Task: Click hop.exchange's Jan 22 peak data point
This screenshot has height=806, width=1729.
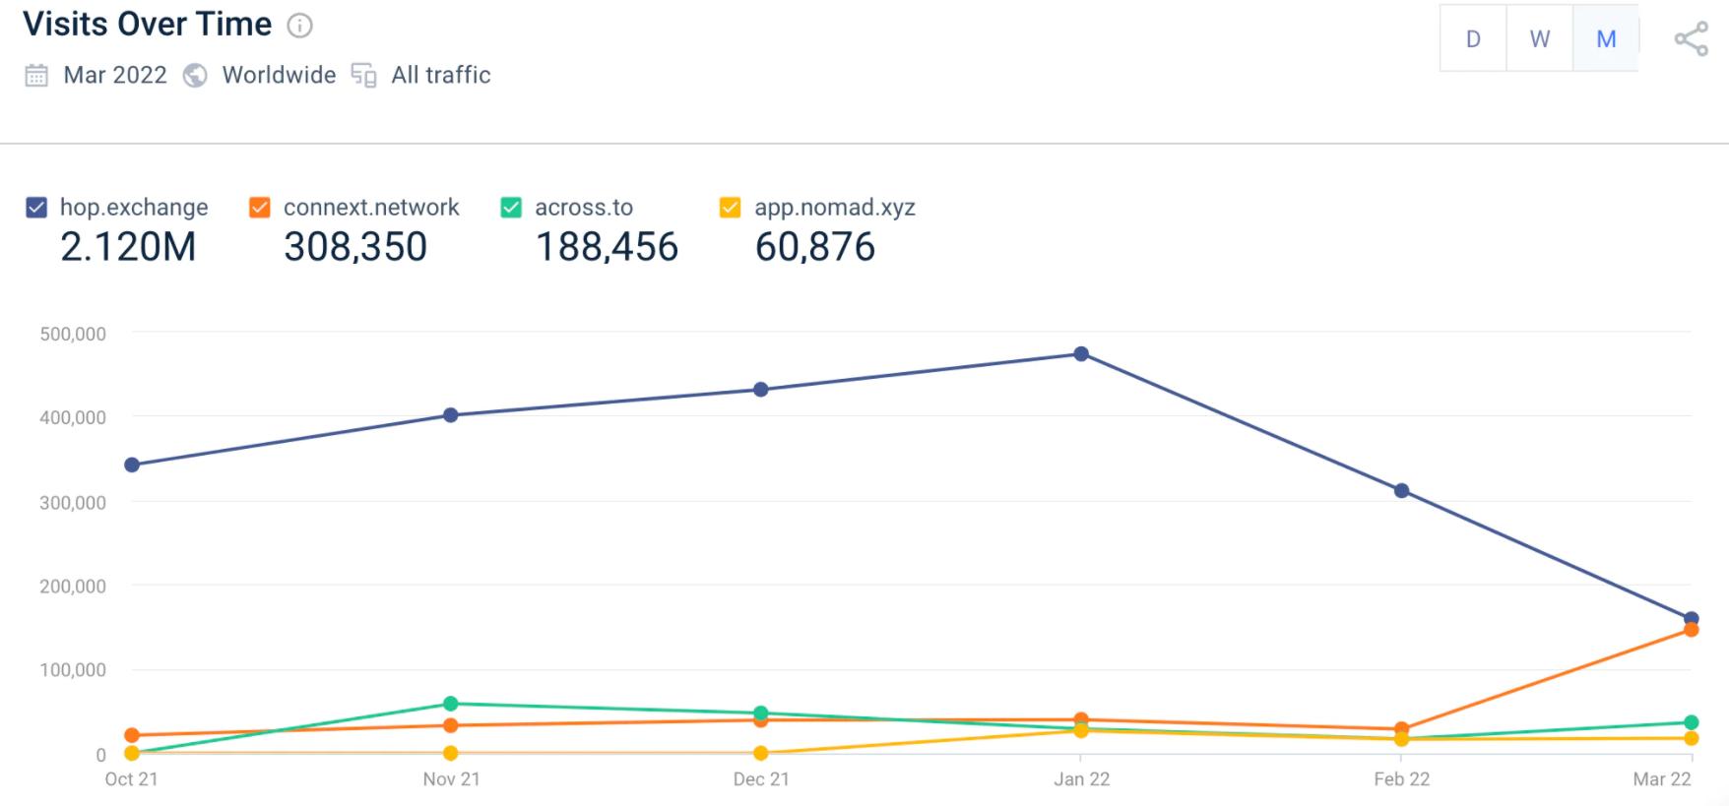Action: pos(1081,354)
